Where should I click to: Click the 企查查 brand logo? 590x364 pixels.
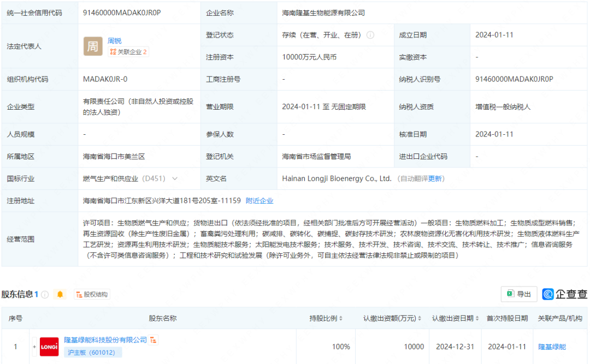[x=564, y=294]
